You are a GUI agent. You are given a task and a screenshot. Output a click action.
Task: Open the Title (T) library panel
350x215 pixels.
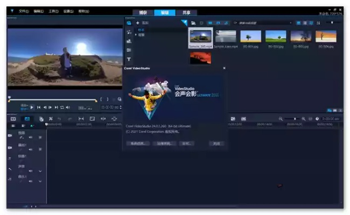tap(129, 59)
